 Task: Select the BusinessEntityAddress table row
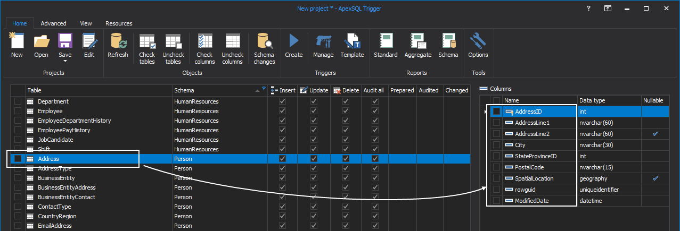[240, 187]
